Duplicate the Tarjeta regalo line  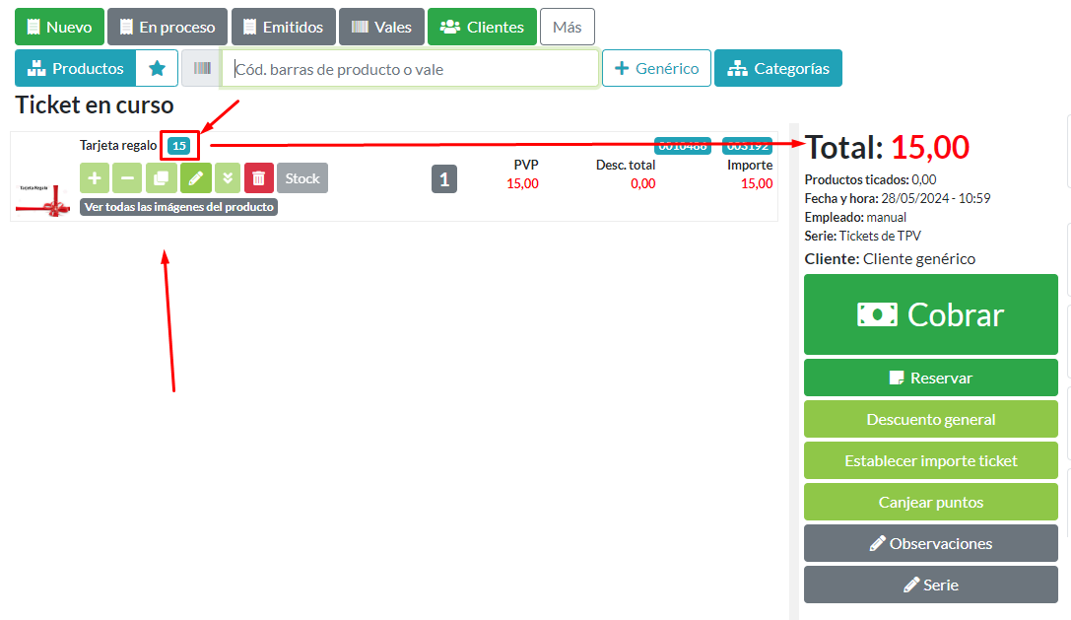(161, 178)
